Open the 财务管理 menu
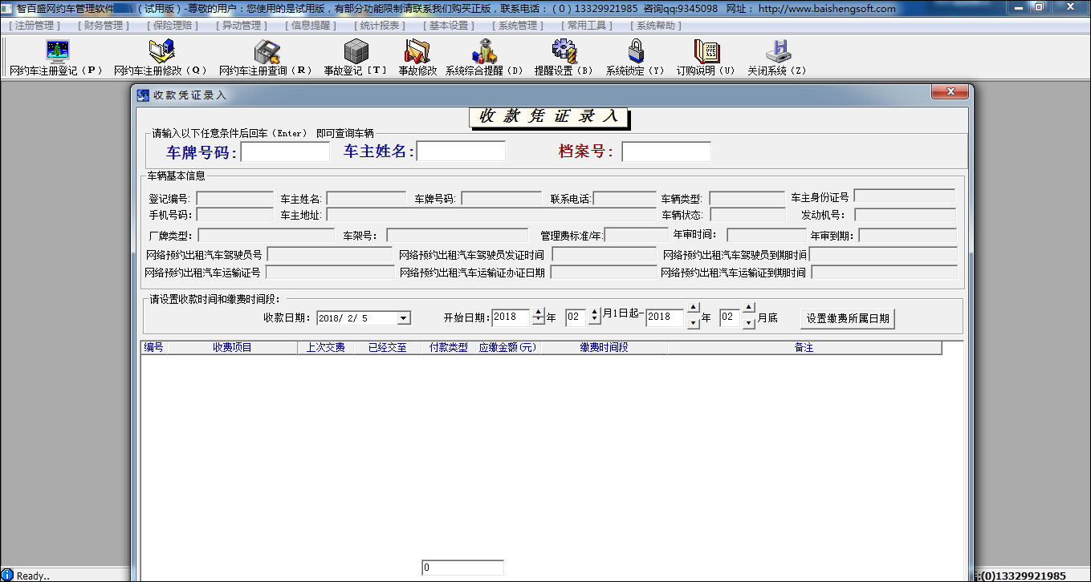 104,26
